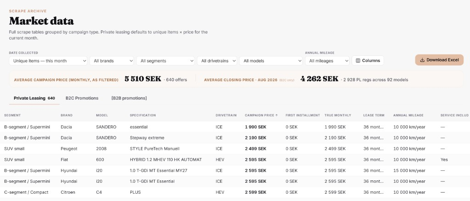Click the C-segment / Compact cell
470x201 pixels.
[26, 192]
